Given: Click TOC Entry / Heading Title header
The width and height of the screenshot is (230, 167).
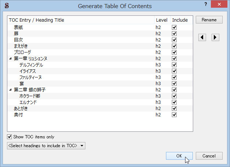Looking at the screenshot, I should tap(36, 20).
